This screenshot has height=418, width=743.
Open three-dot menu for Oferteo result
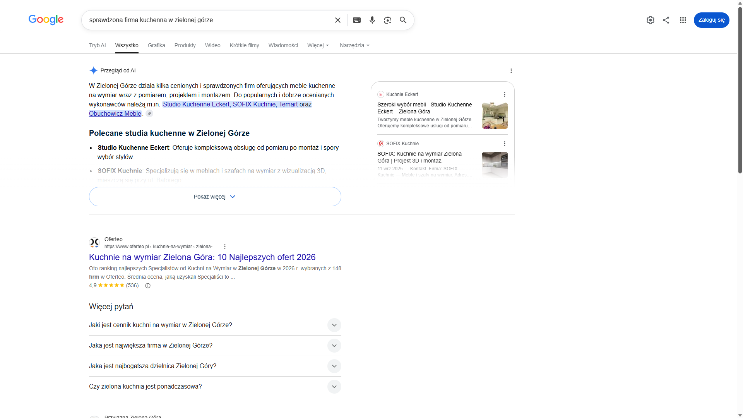pos(225,247)
